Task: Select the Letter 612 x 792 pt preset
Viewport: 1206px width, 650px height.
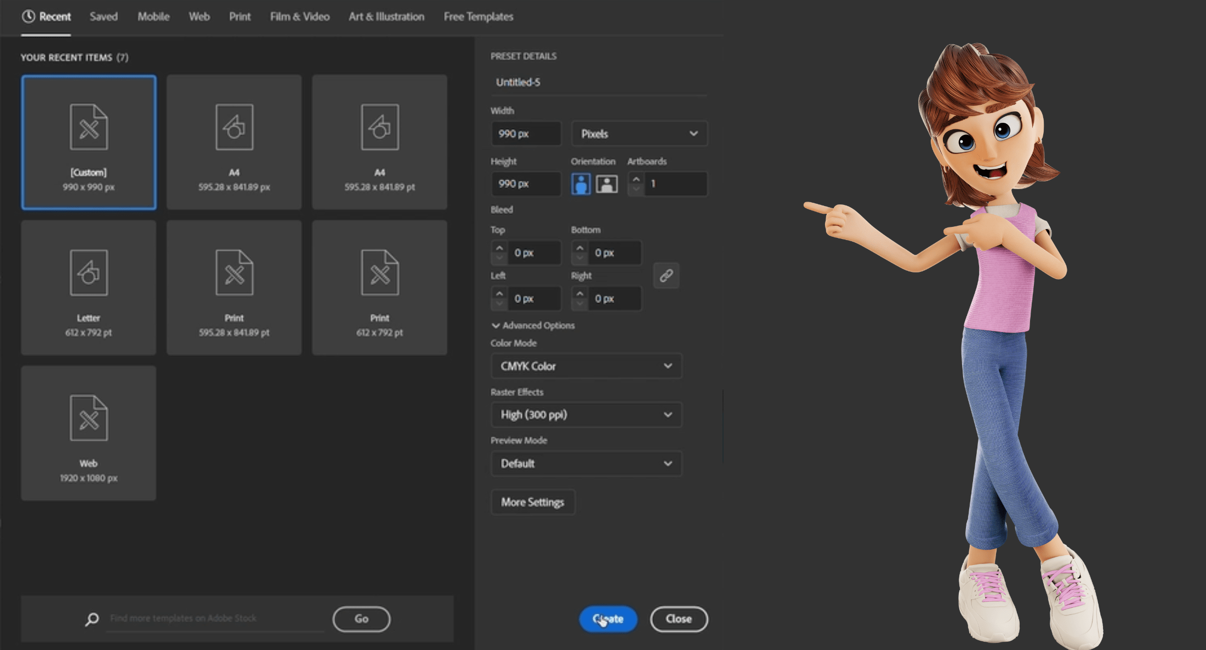Action: [89, 288]
